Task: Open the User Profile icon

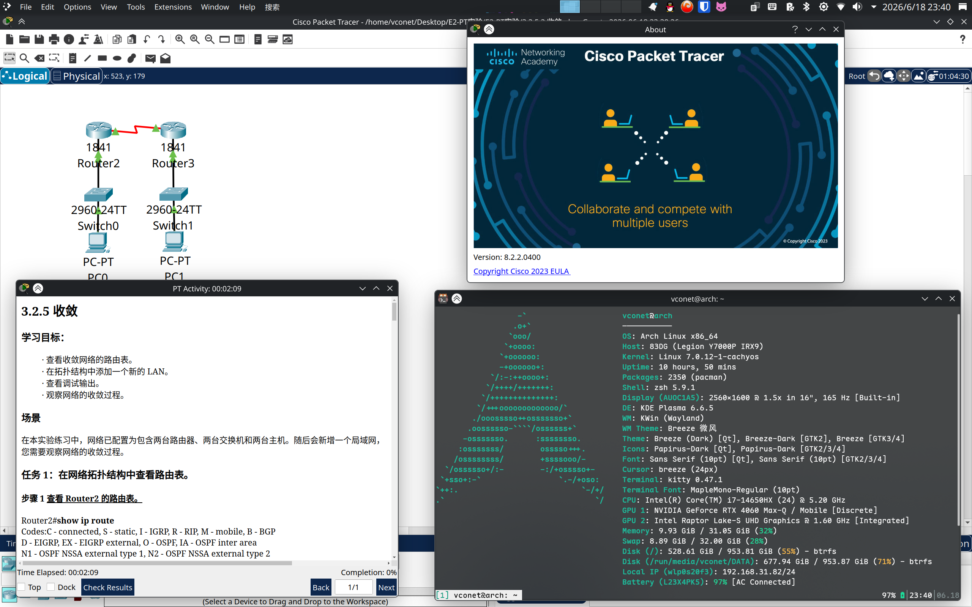Action: click(84, 39)
